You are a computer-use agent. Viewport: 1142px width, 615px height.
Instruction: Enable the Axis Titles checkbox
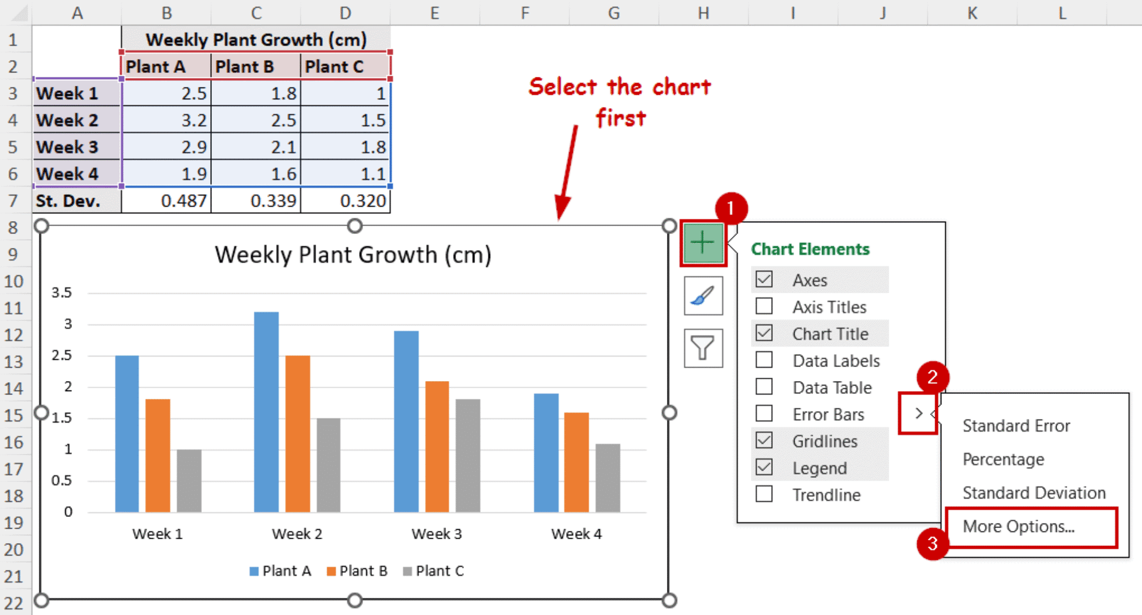click(764, 306)
